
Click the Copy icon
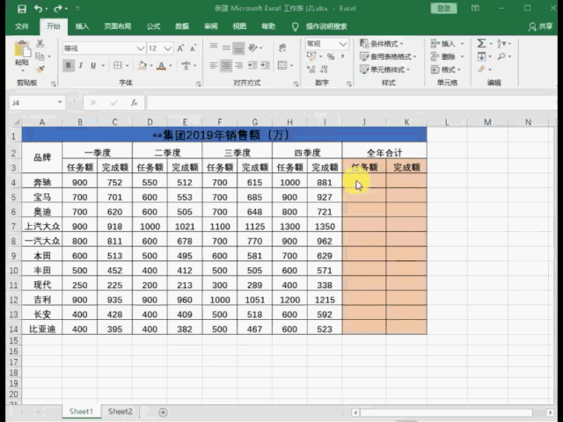[40, 56]
